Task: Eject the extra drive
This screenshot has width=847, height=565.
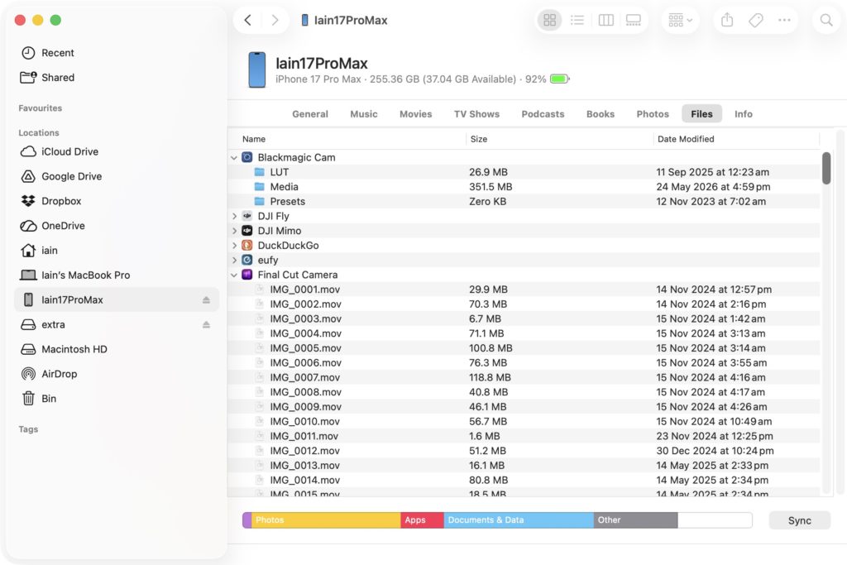Action: point(206,324)
